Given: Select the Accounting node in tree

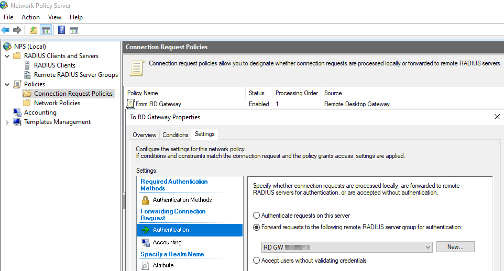Looking at the screenshot, I should click(40, 112).
